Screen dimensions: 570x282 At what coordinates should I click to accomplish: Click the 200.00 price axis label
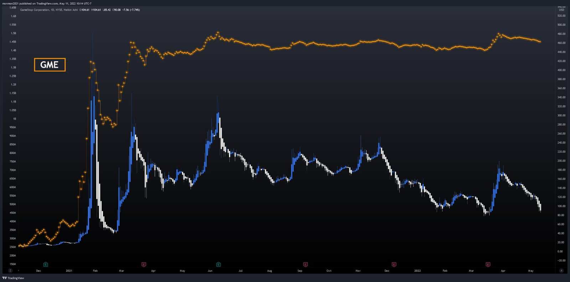[561, 161]
